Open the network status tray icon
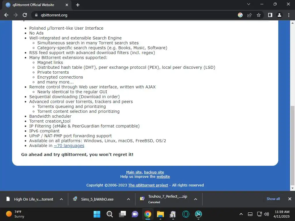The height and width of the screenshot is (221, 295). (x=260, y=214)
